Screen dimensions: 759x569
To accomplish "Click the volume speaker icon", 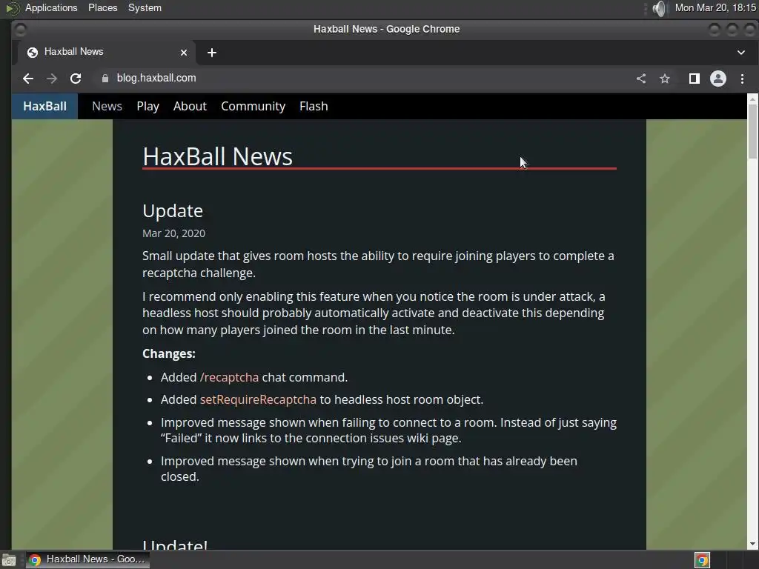I will [659, 8].
